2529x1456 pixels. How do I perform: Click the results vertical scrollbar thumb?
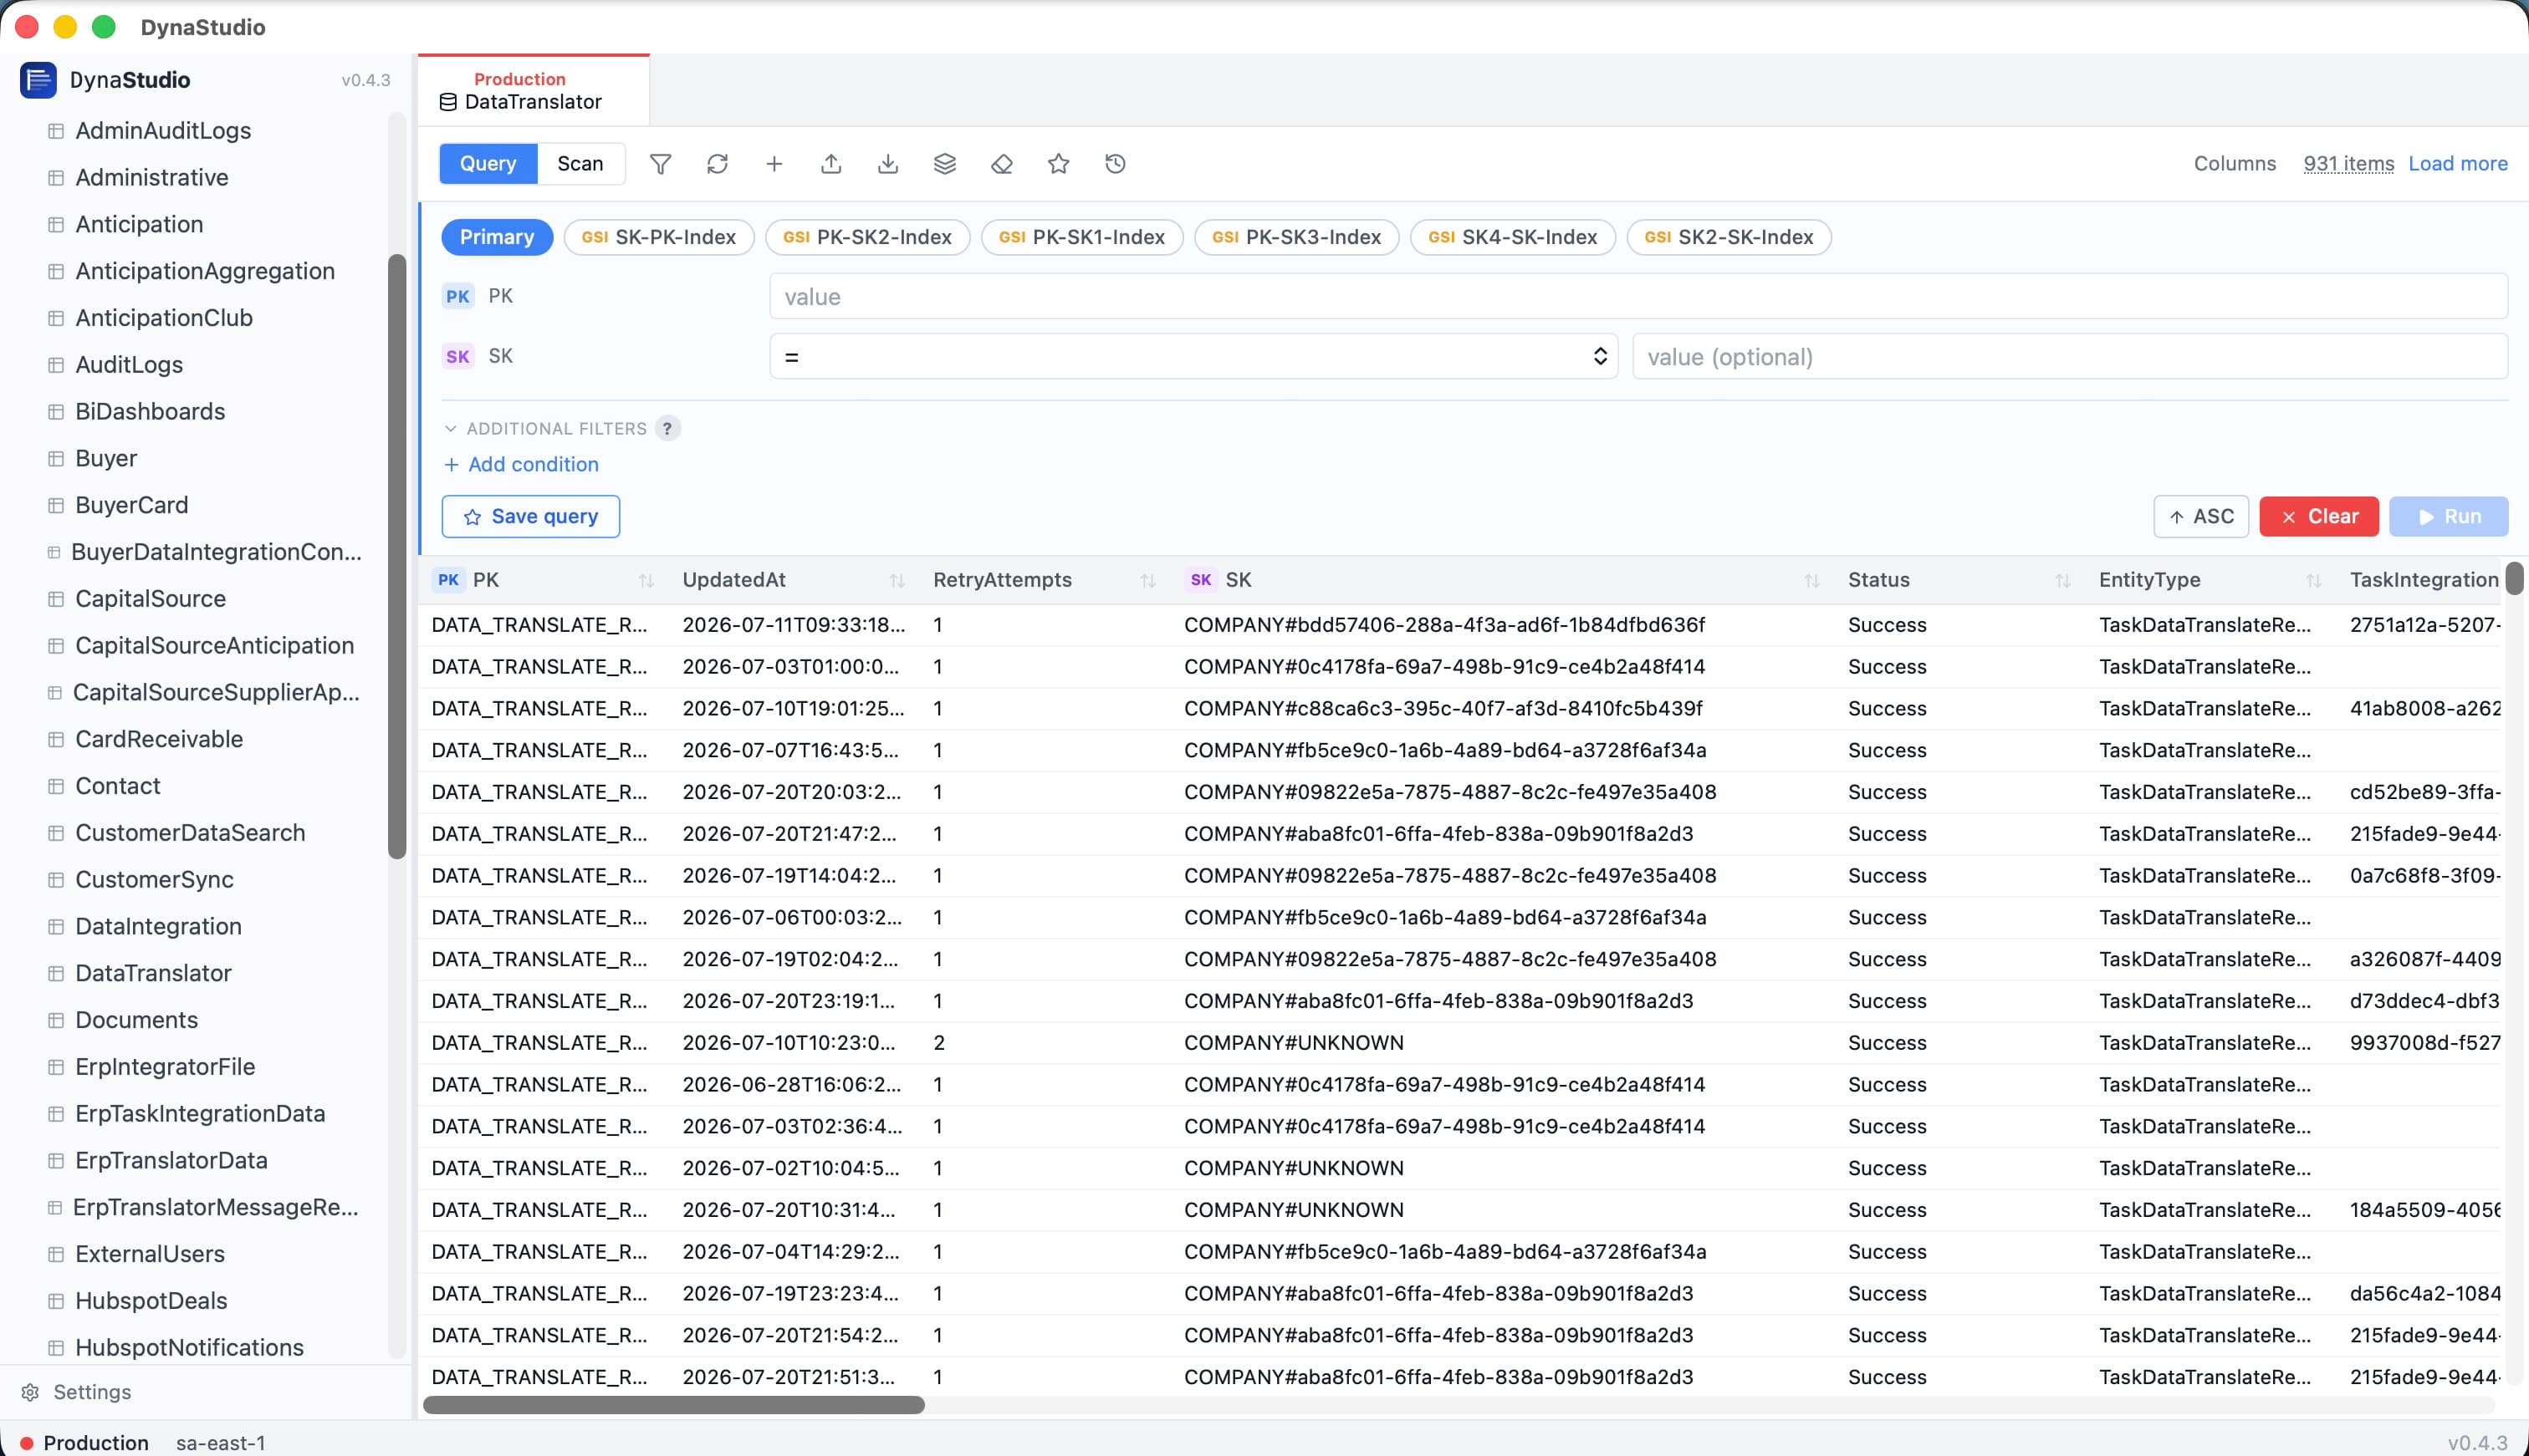[2513, 579]
